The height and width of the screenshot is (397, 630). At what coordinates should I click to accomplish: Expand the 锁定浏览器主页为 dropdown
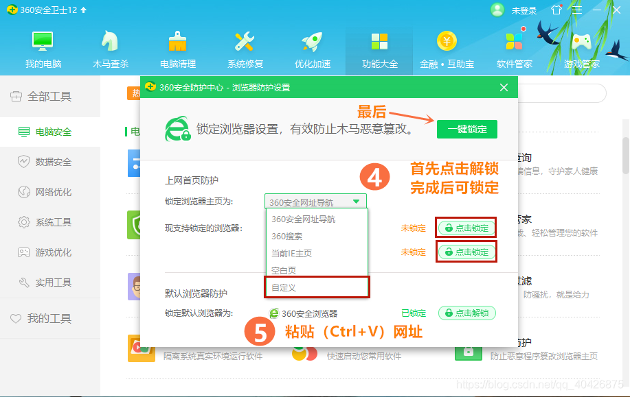point(315,202)
